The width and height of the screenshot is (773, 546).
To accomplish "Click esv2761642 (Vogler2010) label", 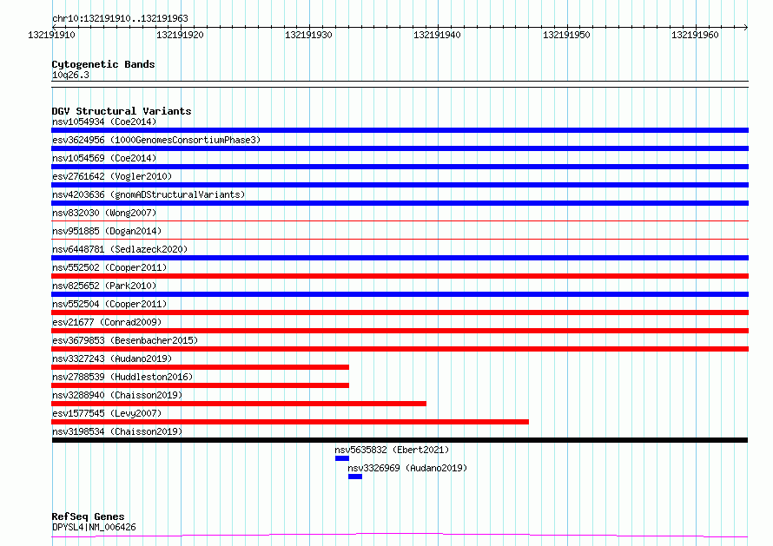I will pos(112,176).
